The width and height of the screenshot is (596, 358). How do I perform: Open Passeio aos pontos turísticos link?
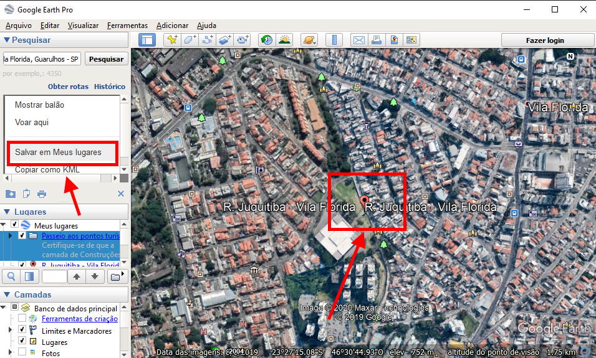tap(80, 236)
